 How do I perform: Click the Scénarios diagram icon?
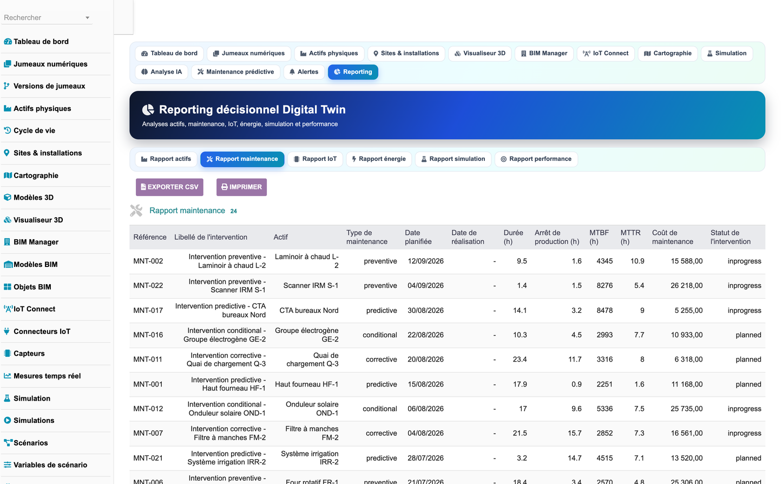(x=8, y=443)
